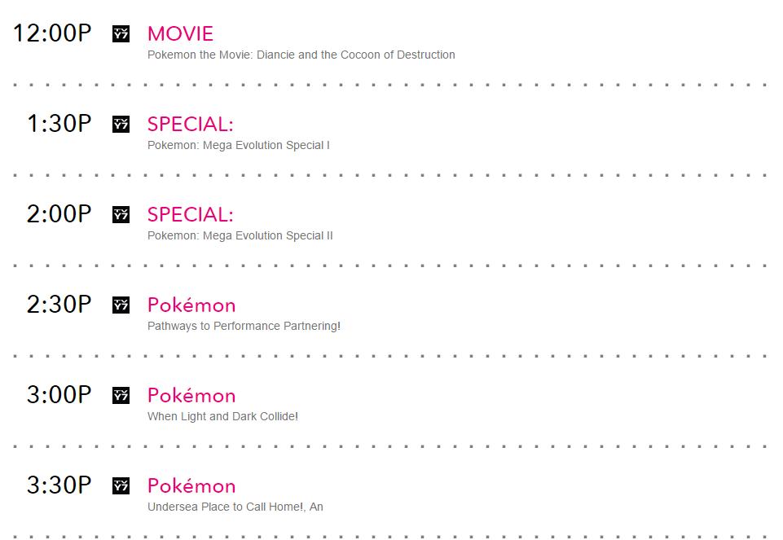Viewport: 783px width, 540px height.
Task: Click Mega Evolution Special II description
Action: 240,236
